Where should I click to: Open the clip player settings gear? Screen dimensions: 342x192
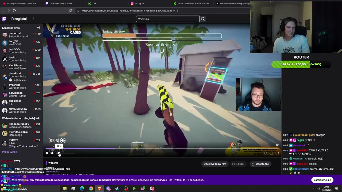(266, 153)
